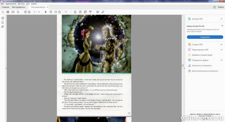Click Fit one full page icon
Screen dimensions: 225x122
pyautogui.click(x=80, y=12)
